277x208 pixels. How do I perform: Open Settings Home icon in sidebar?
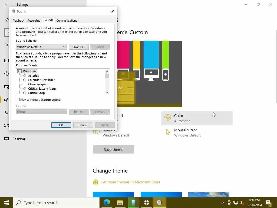point(6,19)
